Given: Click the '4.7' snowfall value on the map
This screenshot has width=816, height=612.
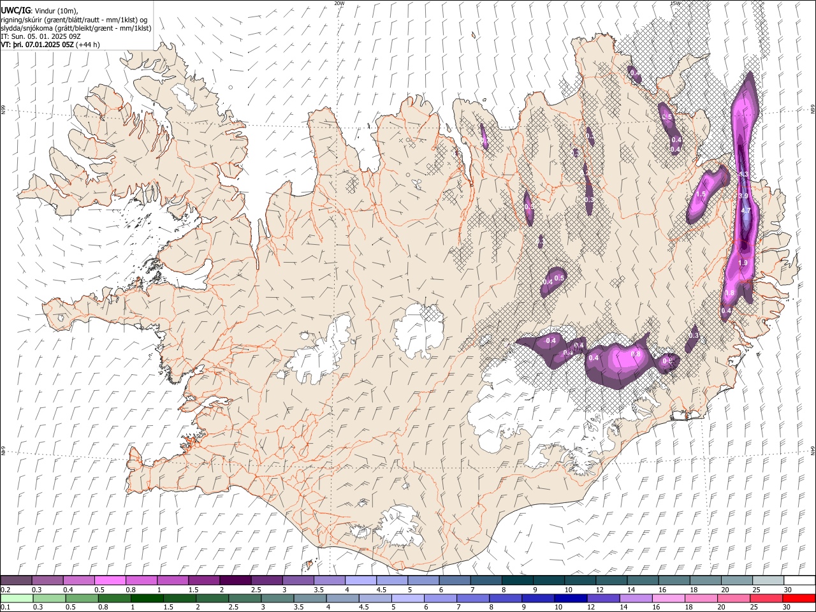Looking at the screenshot, I should [747, 211].
